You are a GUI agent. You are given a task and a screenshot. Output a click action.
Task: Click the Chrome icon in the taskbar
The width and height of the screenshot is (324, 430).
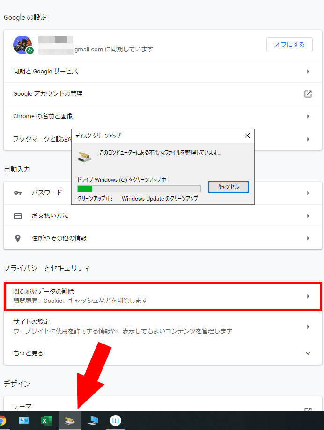pyautogui.click(x=2, y=420)
